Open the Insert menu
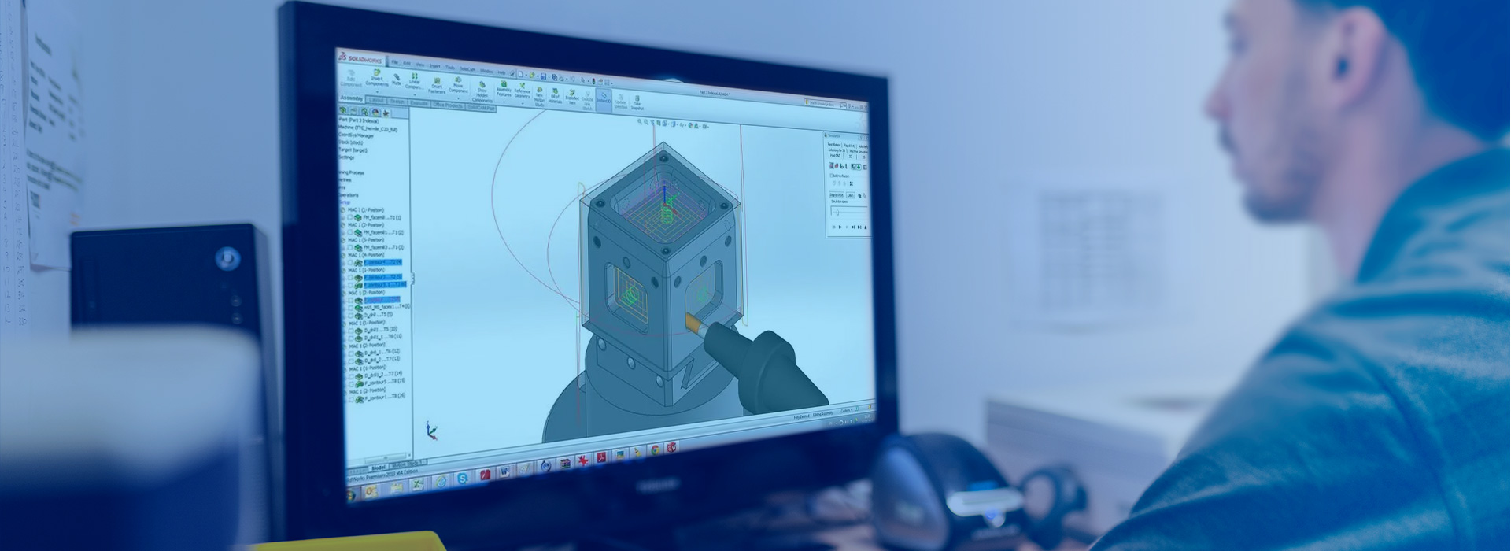This screenshot has height=551, width=1511. point(434,65)
